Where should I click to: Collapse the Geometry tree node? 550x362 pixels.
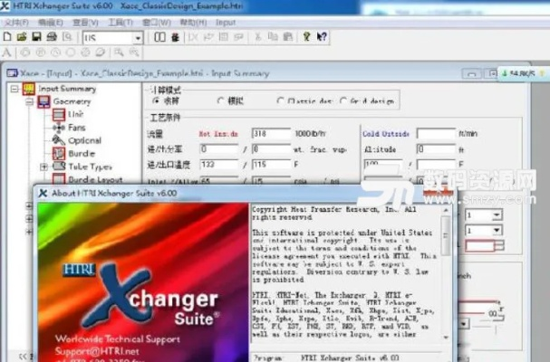click(29, 102)
